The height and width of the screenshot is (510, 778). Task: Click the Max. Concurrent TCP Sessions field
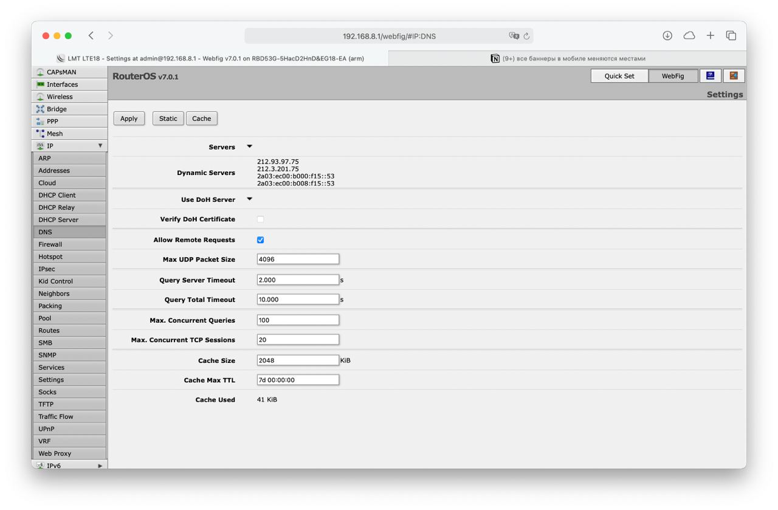click(x=298, y=340)
